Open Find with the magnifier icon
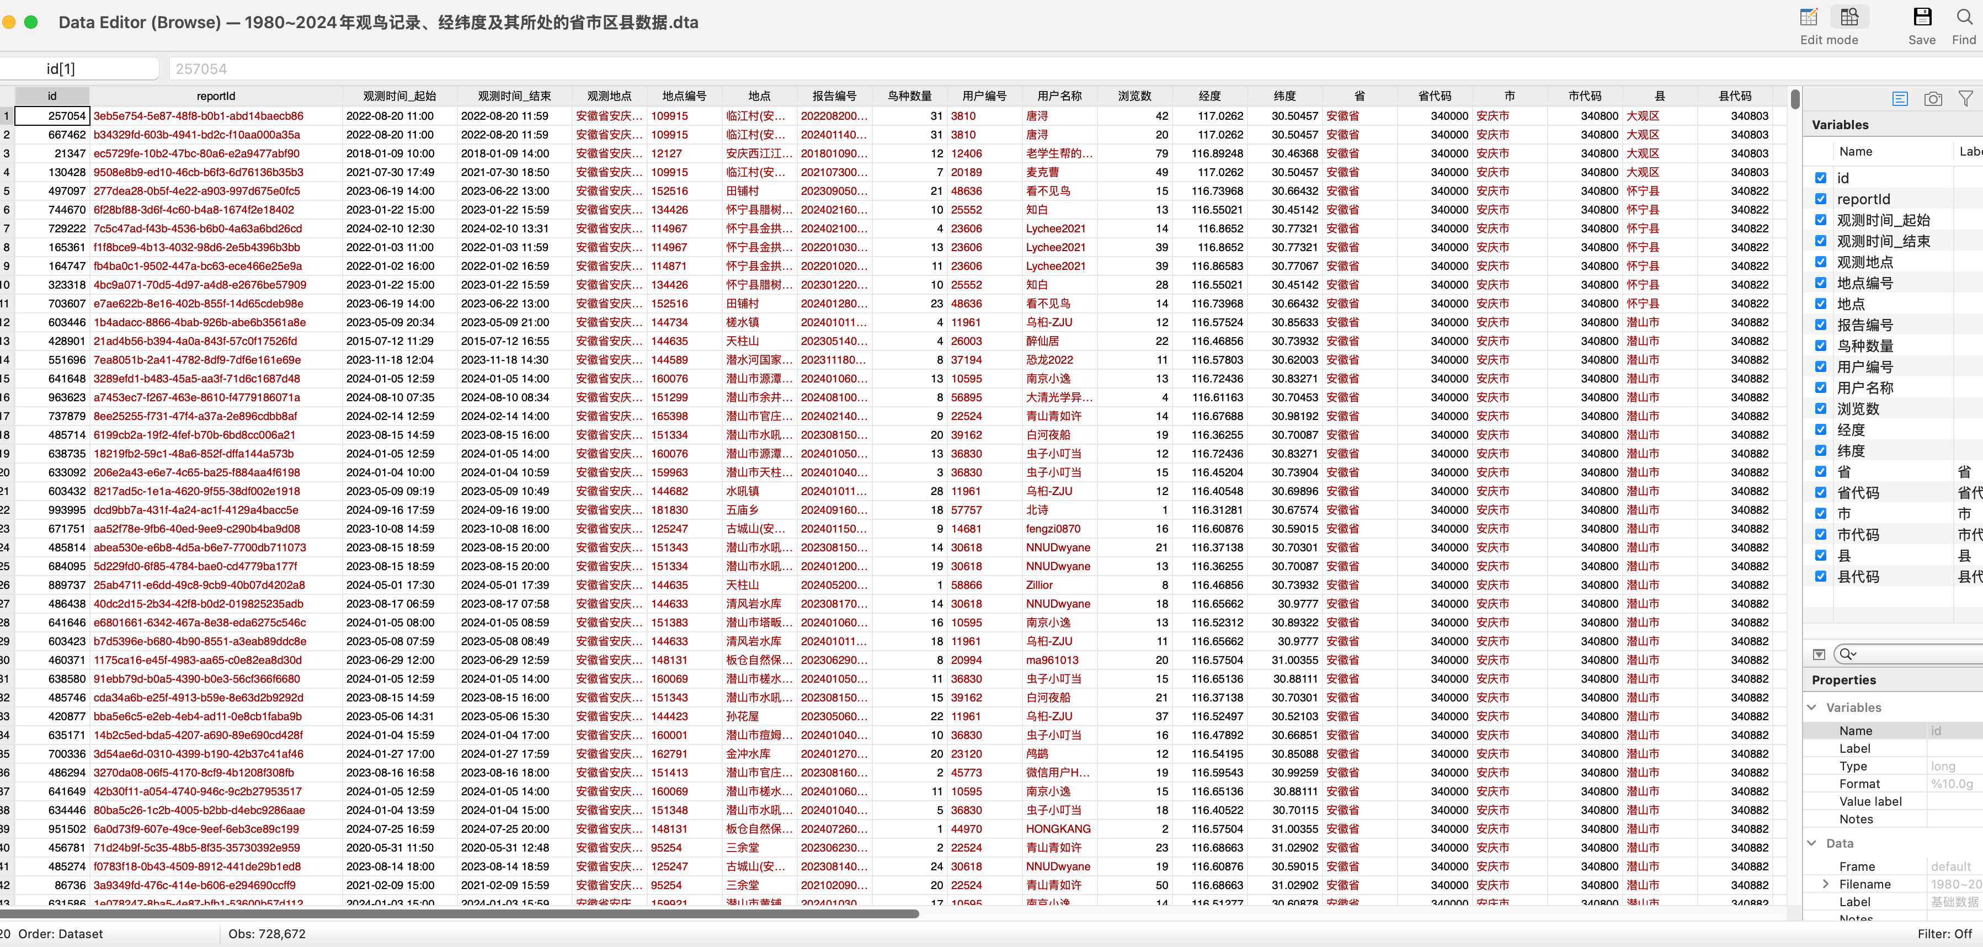Viewport: 1983px width, 947px height. tap(1964, 17)
